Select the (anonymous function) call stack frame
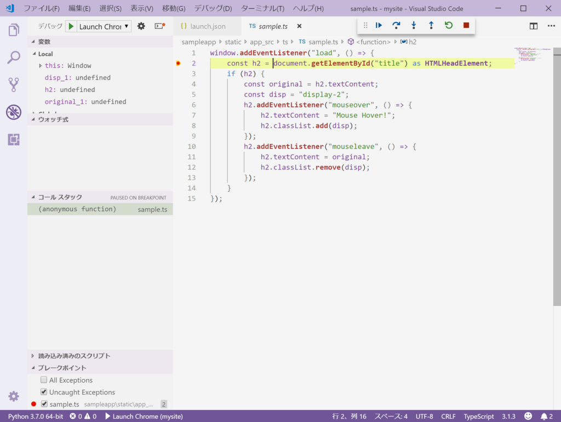The height and width of the screenshot is (422, 561). pos(100,209)
